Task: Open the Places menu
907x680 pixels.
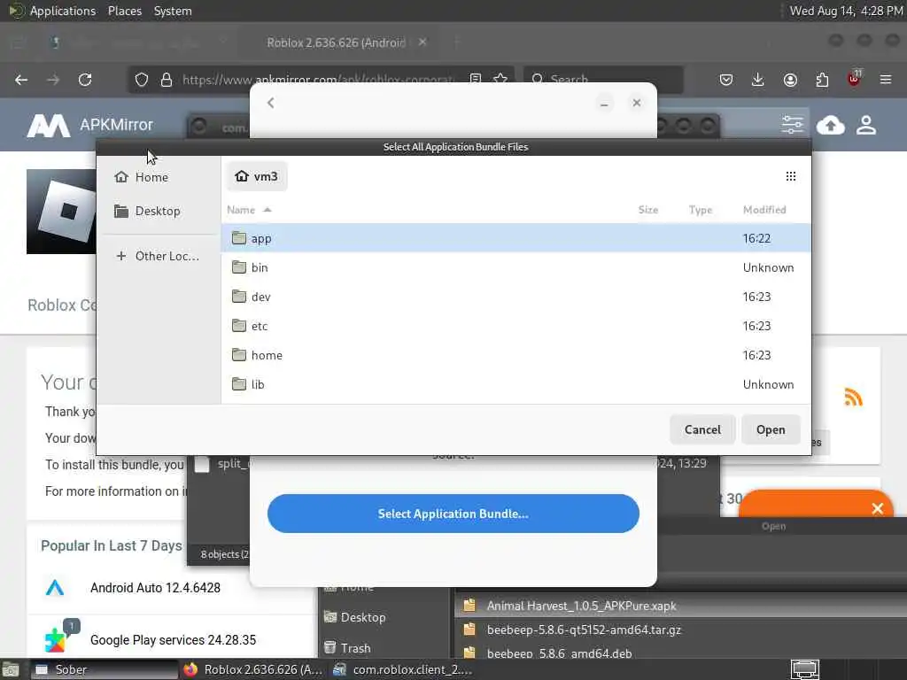Action: [x=124, y=11]
